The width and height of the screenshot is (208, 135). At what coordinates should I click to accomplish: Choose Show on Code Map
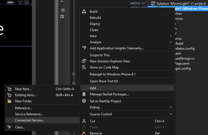coord(127,67)
